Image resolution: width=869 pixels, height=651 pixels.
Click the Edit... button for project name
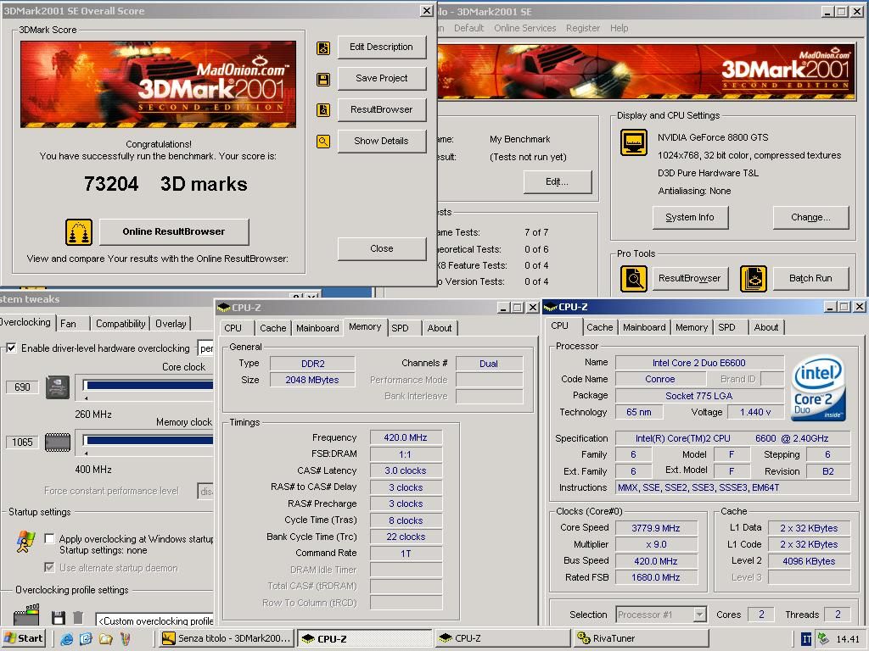557,181
